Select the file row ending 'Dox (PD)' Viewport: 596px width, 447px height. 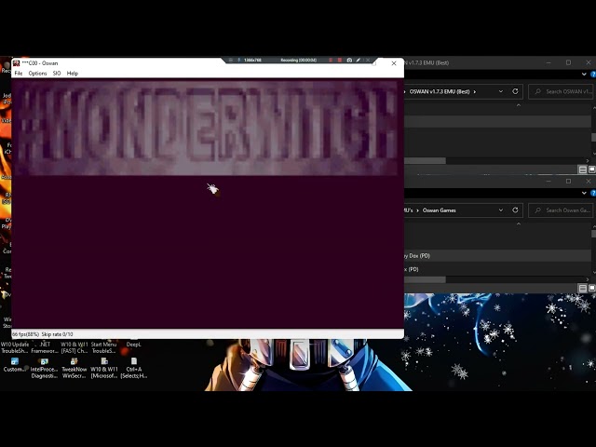coord(497,256)
